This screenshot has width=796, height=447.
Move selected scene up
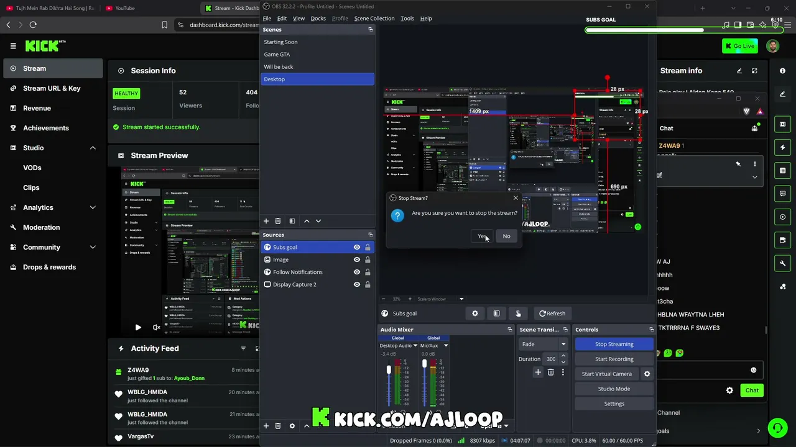[307, 221]
